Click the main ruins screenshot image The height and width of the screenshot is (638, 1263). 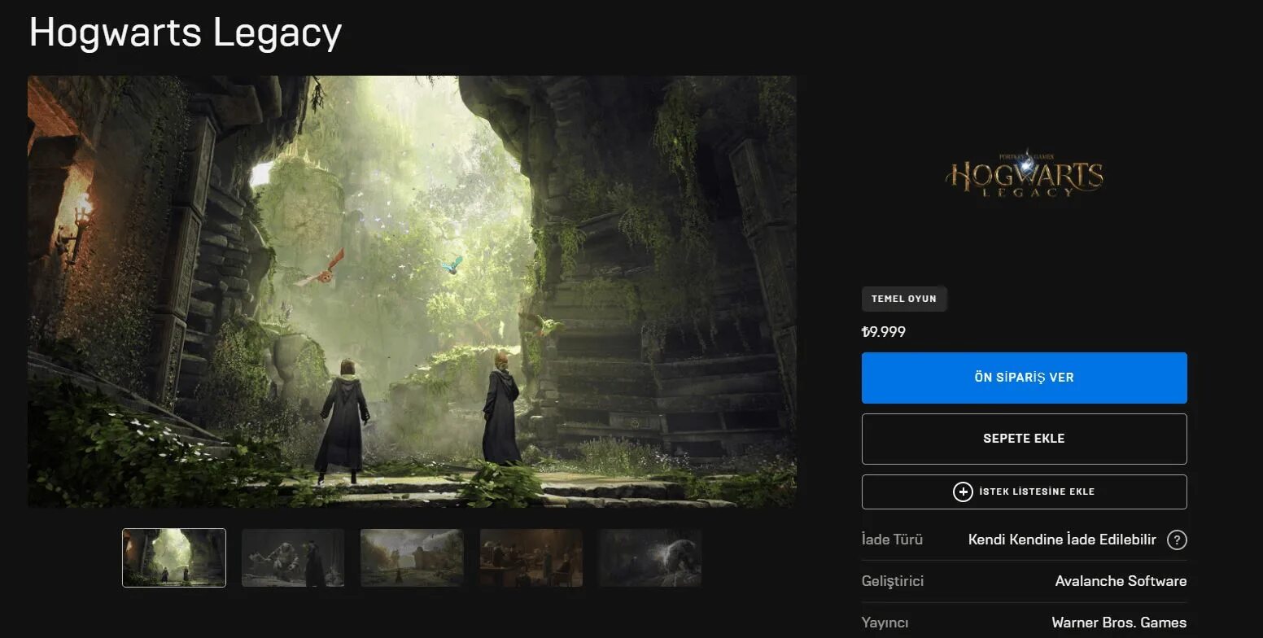click(412, 291)
